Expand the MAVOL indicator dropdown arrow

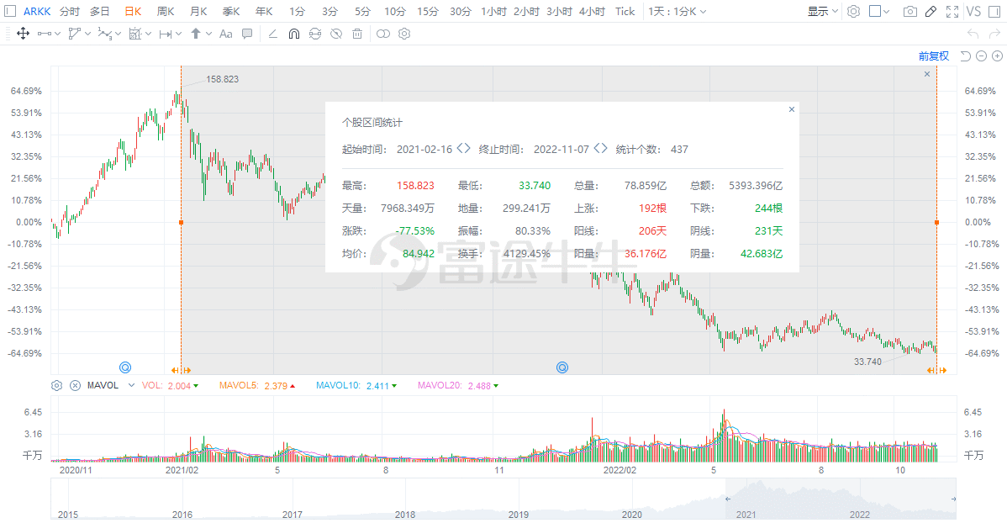(x=132, y=385)
